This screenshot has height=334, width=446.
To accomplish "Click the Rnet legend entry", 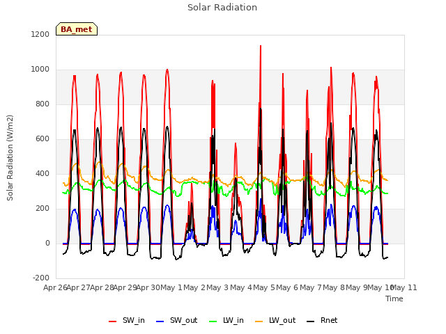I will tap(322, 321).
